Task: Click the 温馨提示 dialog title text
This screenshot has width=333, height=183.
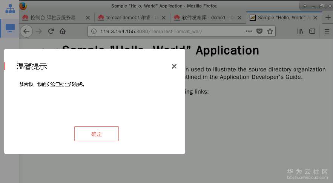Action: pyautogui.click(x=32, y=66)
